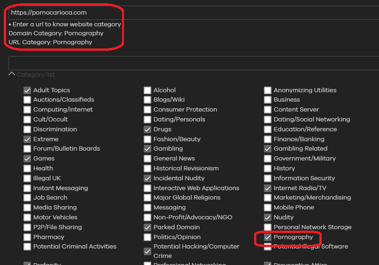
Task: Check the Media Sharing category
Action: (x=27, y=208)
